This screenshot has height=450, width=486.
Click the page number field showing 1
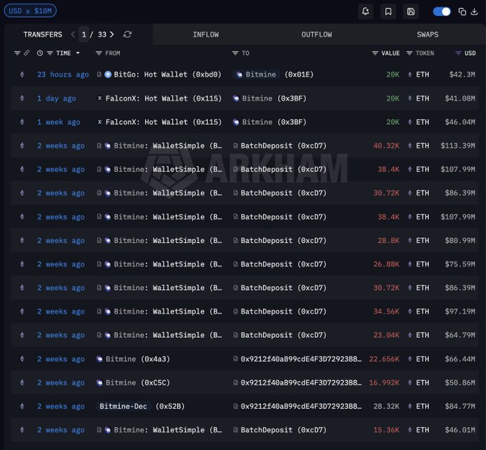(84, 34)
